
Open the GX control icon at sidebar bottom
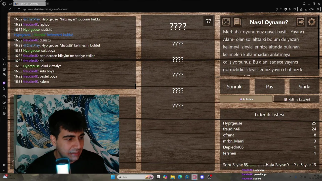coord(4,165)
